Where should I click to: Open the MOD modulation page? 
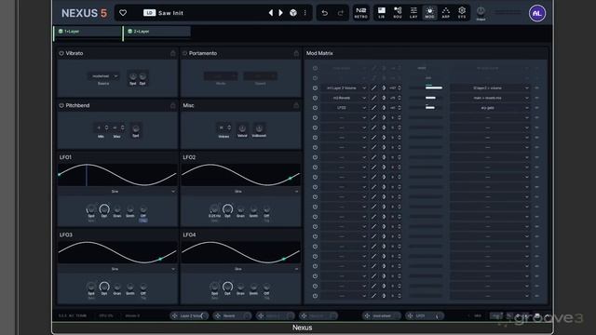[x=429, y=13]
